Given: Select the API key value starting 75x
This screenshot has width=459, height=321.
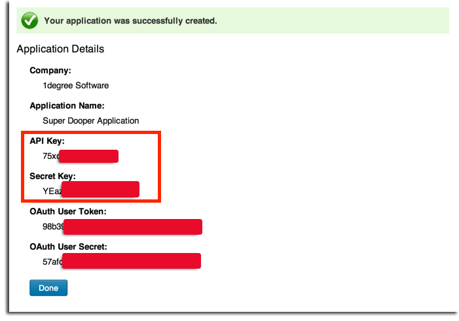Looking at the screenshot, I should click(51, 156).
